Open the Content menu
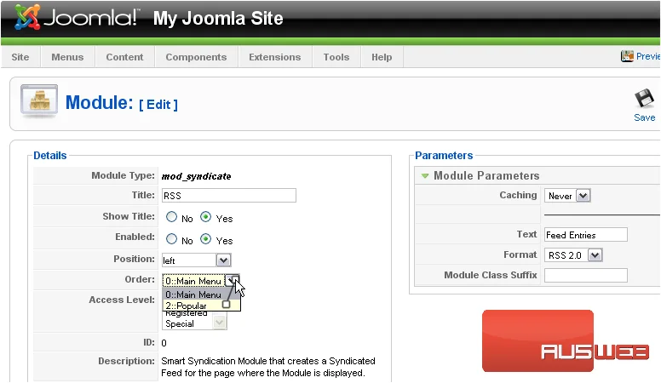The image size is (661, 383). [x=124, y=57]
